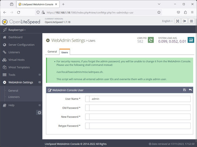Click the User Name field
197x147 pixels.
pyautogui.click(x=138, y=99)
